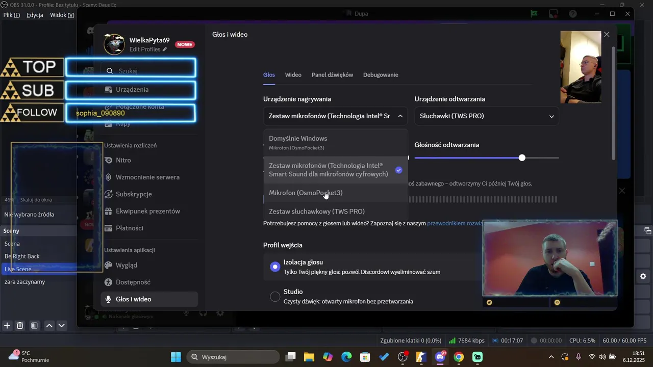Open the przewodnikiem help link

(455, 223)
